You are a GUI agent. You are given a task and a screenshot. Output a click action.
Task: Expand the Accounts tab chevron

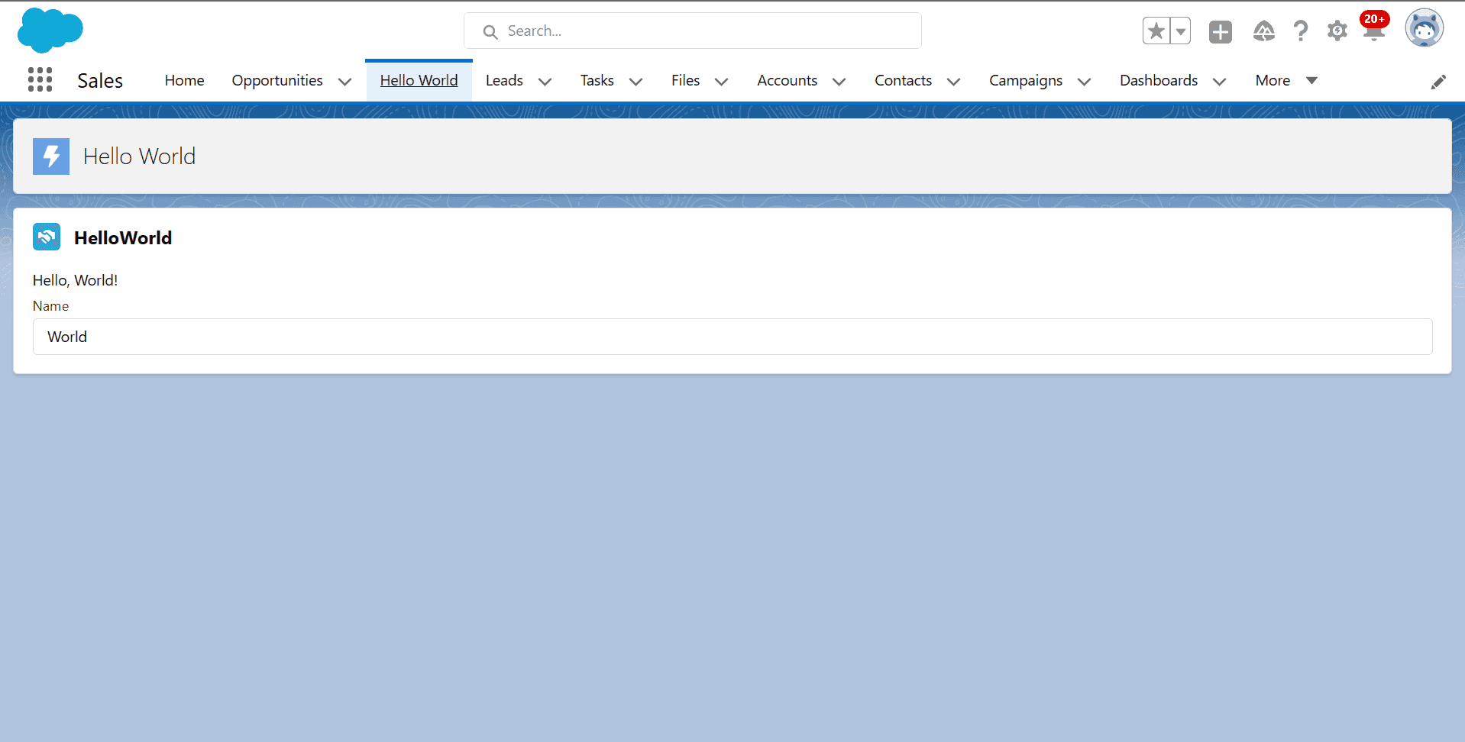(x=839, y=82)
